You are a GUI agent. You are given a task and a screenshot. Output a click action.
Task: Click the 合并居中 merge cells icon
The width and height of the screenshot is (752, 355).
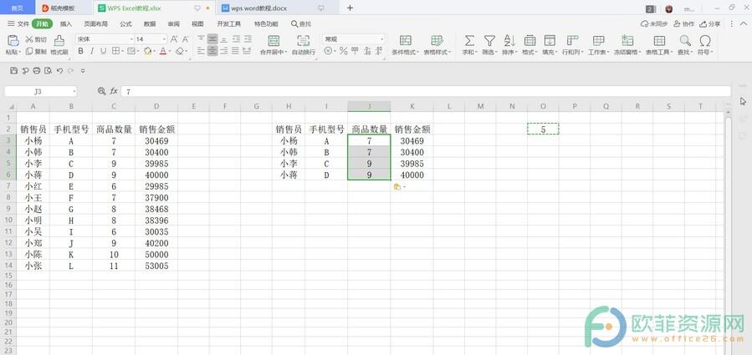(273, 40)
